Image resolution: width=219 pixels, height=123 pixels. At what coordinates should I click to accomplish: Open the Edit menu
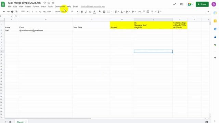[15, 6]
